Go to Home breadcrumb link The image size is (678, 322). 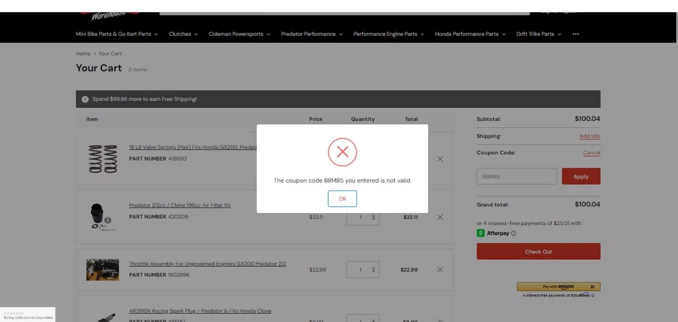83,53
